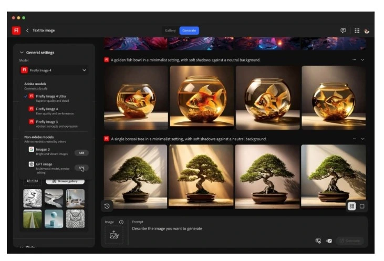Image resolution: width=384 pixels, height=261 pixels.
Task: Open the fourth golden fish bowl image
Action: click(x=334, y=98)
